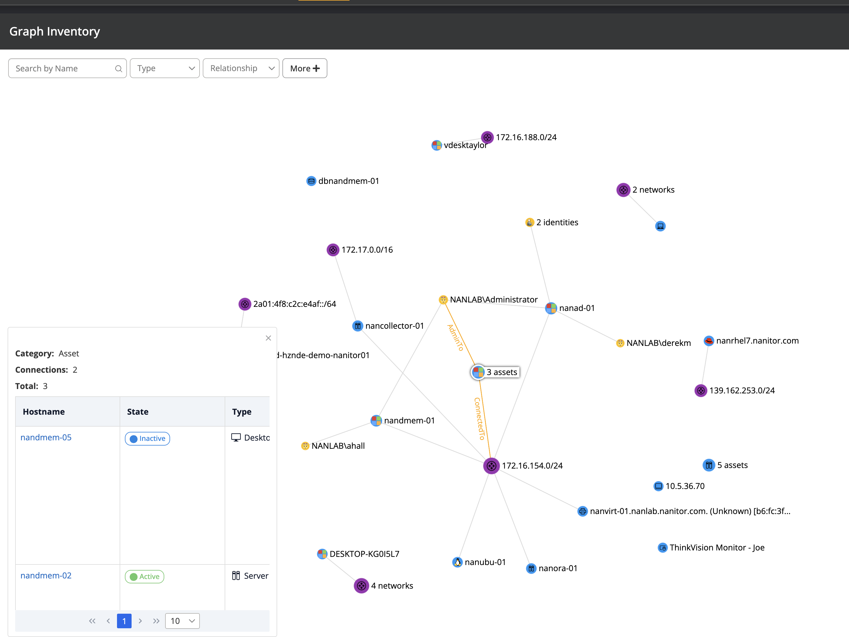Click the 5 assets server group icon

tap(709, 465)
